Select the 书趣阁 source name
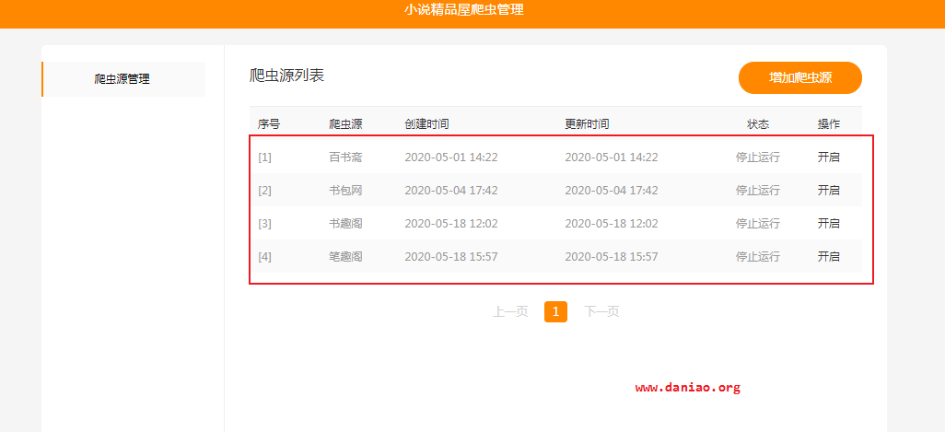This screenshot has width=945, height=432. [x=345, y=224]
